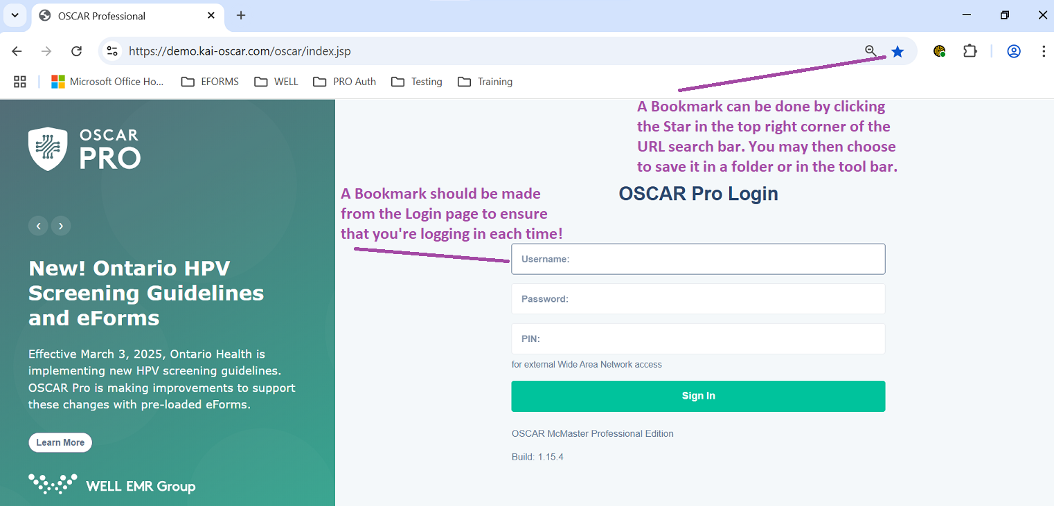Open the round extension icon beside the star
Viewport: 1054px width, 506px height.
(940, 51)
